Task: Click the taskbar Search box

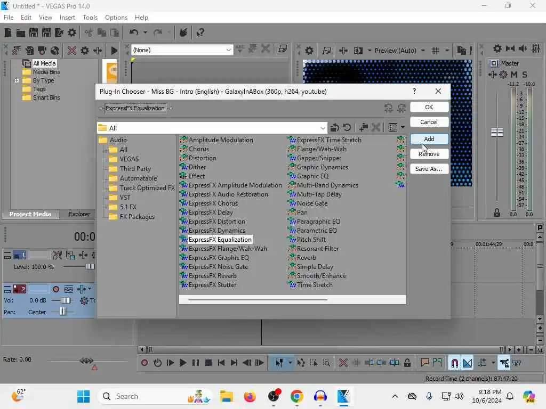Action: pos(156,396)
